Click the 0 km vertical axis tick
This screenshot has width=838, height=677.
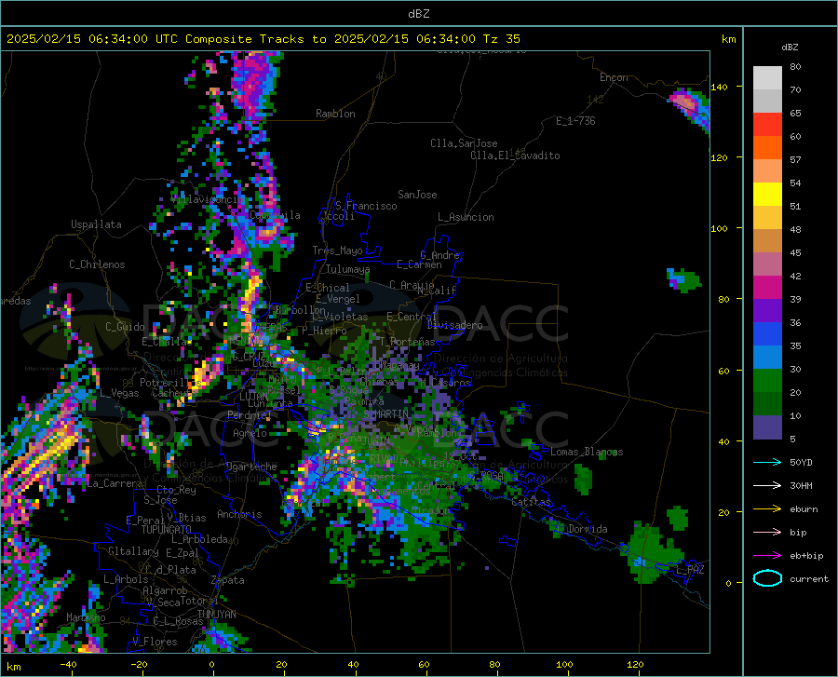728,583
